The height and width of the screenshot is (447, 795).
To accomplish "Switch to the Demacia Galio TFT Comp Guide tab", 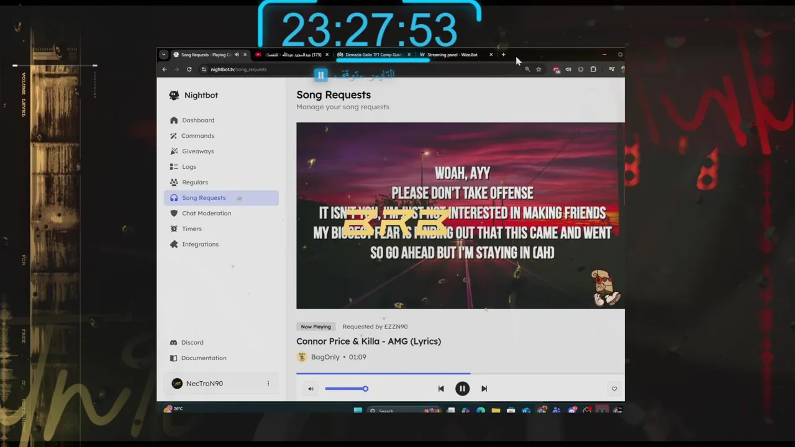I will pyautogui.click(x=374, y=55).
